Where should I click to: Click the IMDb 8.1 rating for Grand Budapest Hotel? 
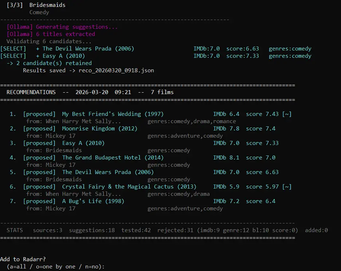(226, 158)
